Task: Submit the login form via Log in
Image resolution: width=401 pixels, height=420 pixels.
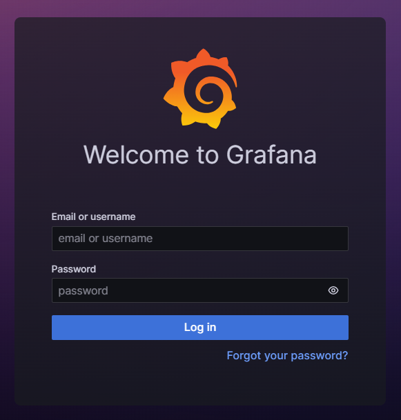Action: 200,328
